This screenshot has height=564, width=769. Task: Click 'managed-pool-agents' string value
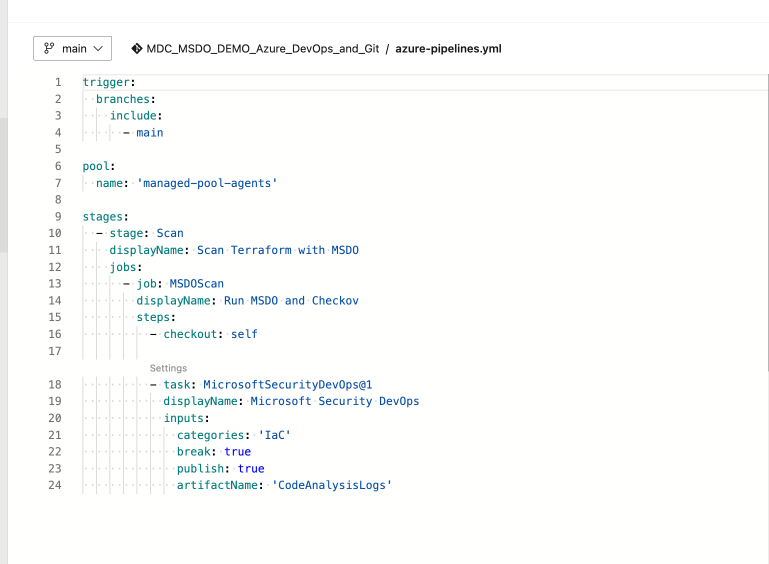tap(207, 183)
